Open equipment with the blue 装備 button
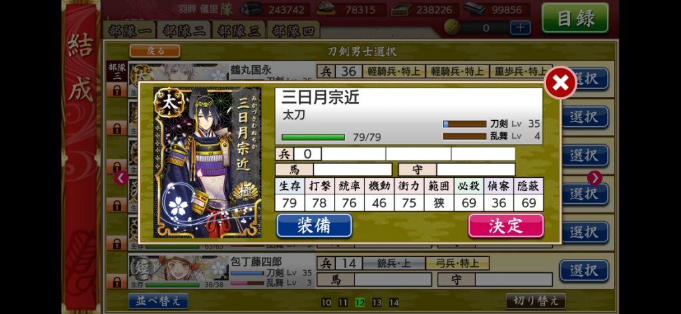Screen dimensions: 681x314 pyautogui.click(x=314, y=226)
